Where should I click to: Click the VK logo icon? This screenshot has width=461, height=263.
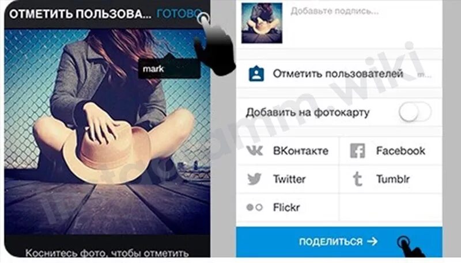255,151
